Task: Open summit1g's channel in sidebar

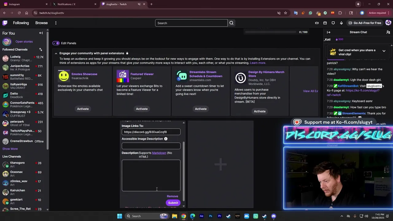Action: (23, 77)
